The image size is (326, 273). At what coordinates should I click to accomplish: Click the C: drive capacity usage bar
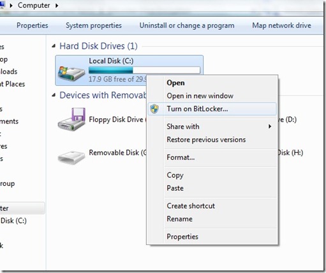(x=144, y=70)
